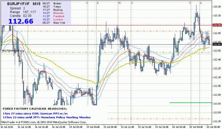Select the Frankfurt 11:27 clock row
222x129 pixels.
pos(53,16)
